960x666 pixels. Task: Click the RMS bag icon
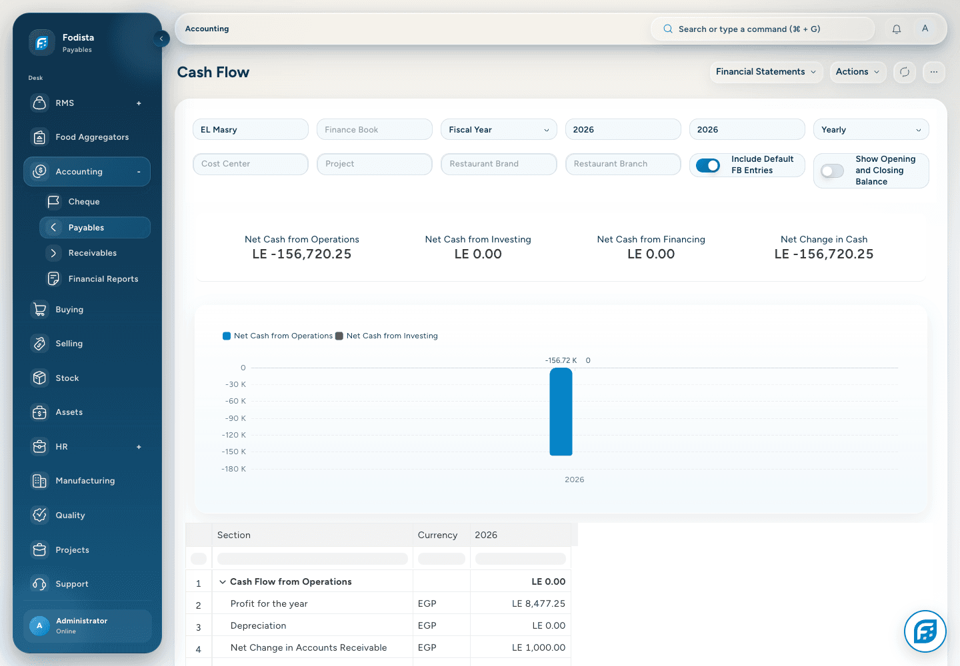40,103
